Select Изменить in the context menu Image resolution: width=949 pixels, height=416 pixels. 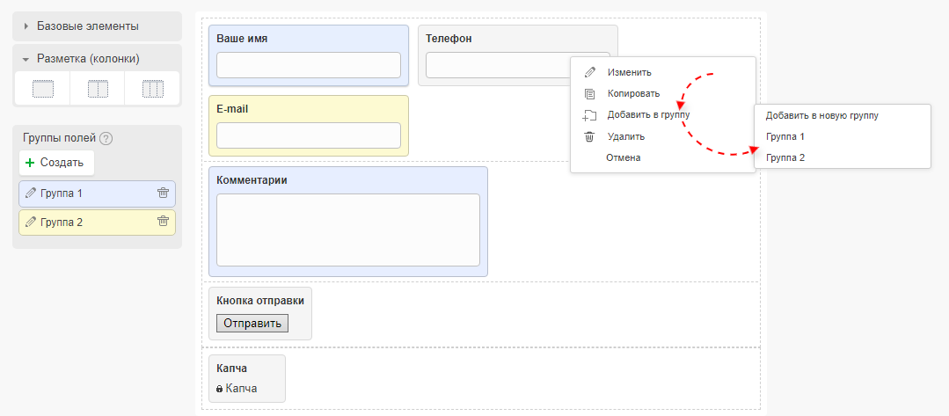(629, 72)
